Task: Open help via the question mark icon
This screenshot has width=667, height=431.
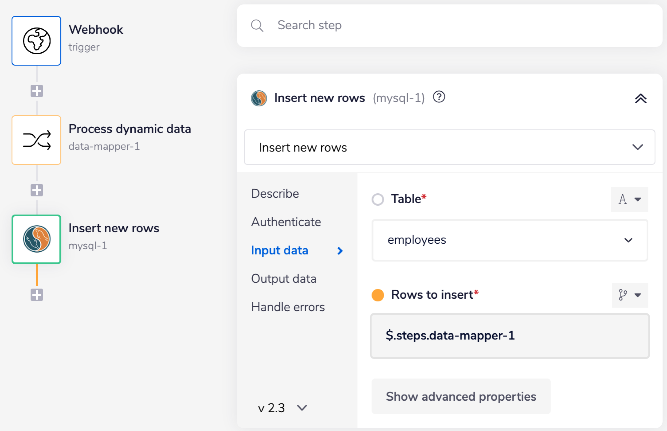Action: pos(439,97)
